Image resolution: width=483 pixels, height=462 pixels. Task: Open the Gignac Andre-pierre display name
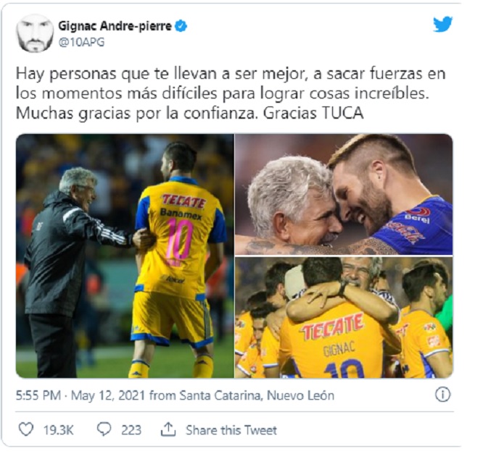click(115, 26)
